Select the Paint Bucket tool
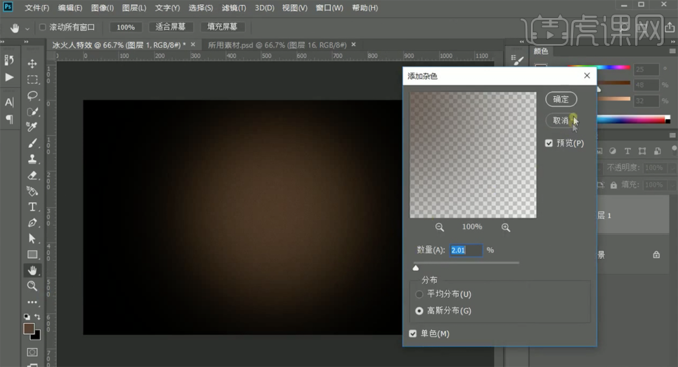This screenshot has height=367, width=678. pos(32,191)
